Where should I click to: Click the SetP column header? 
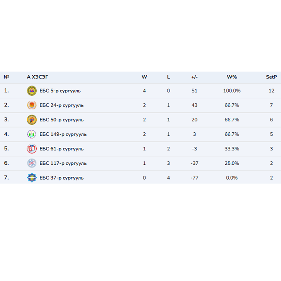271,77
